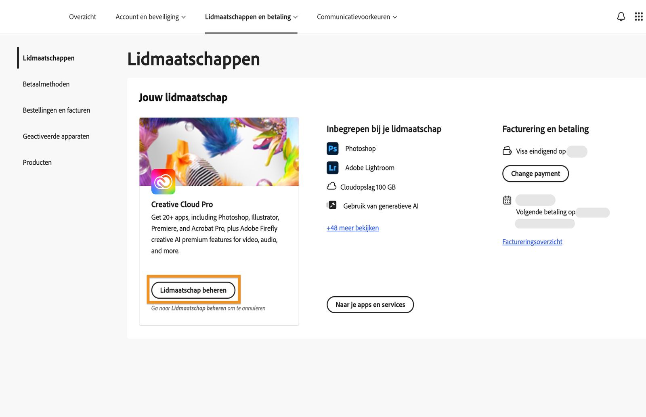Screen dimensions: 646x417
Task: Expand Account en beveiliging menu
Action: click(x=151, y=17)
